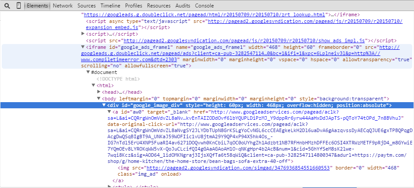Open the zrt_lookup.html iframe link
Image resolution: width=414 pixels, height=188 pixels.
204,15
